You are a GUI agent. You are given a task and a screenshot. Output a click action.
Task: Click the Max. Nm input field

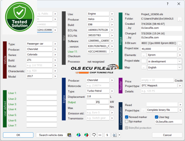pos(98,107)
